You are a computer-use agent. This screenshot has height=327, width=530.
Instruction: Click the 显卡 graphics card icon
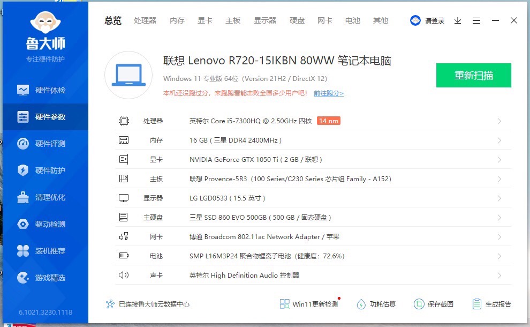click(124, 159)
